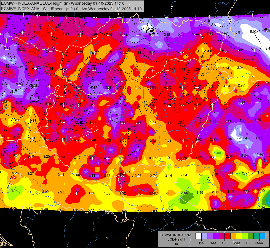Viewport: 270px width, 248px height.
Task: Click the grid value '1.50'
Action: (199, 175)
